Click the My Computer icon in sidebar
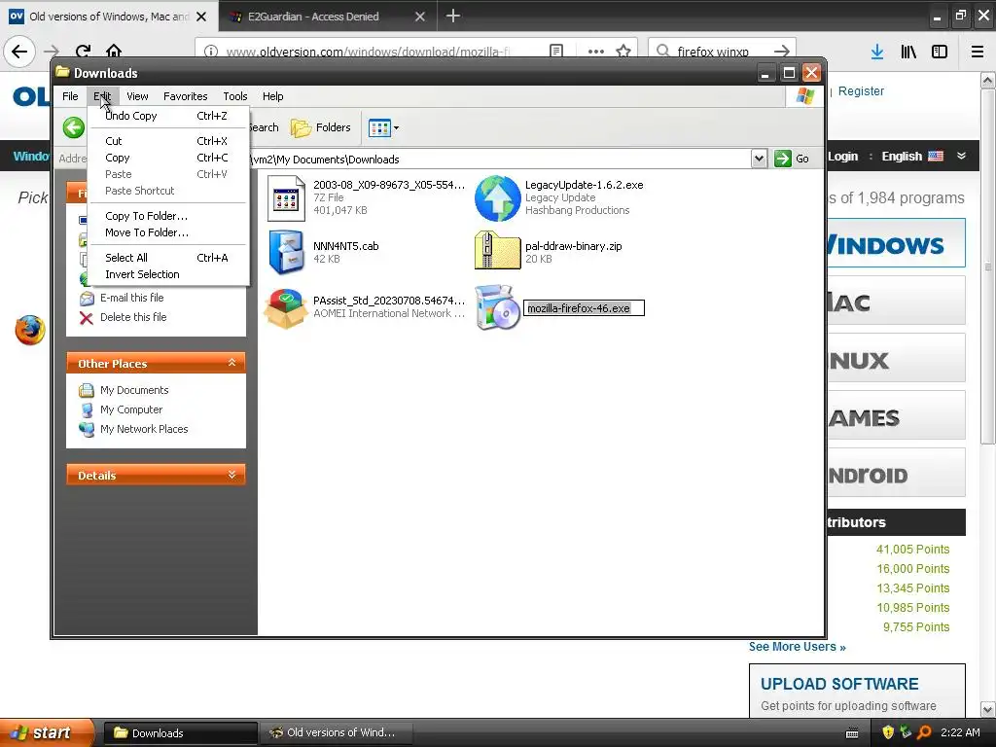The image size is (996, 747). tap(87, 410)
